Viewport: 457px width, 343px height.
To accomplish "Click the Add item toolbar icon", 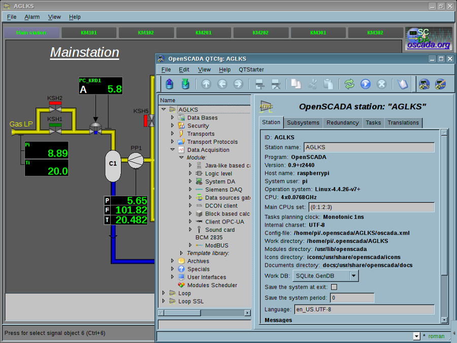I will (x=259, y=84).
